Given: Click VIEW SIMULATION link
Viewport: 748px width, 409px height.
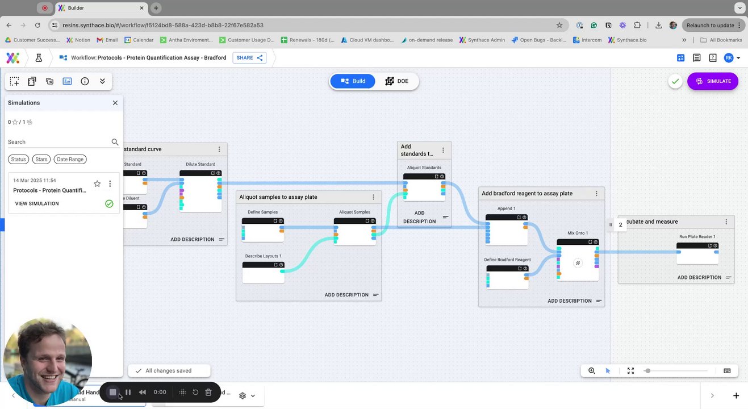Looking at the screenshot, I should [37, 203].
